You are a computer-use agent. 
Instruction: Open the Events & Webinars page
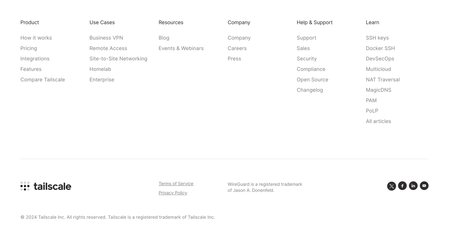click(181, 48)
